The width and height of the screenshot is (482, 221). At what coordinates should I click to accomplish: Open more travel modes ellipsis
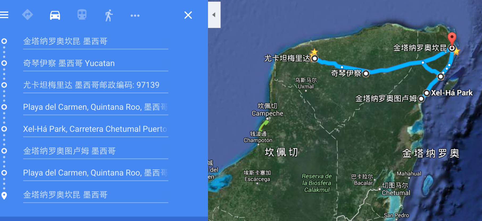[x=135, y=16]
